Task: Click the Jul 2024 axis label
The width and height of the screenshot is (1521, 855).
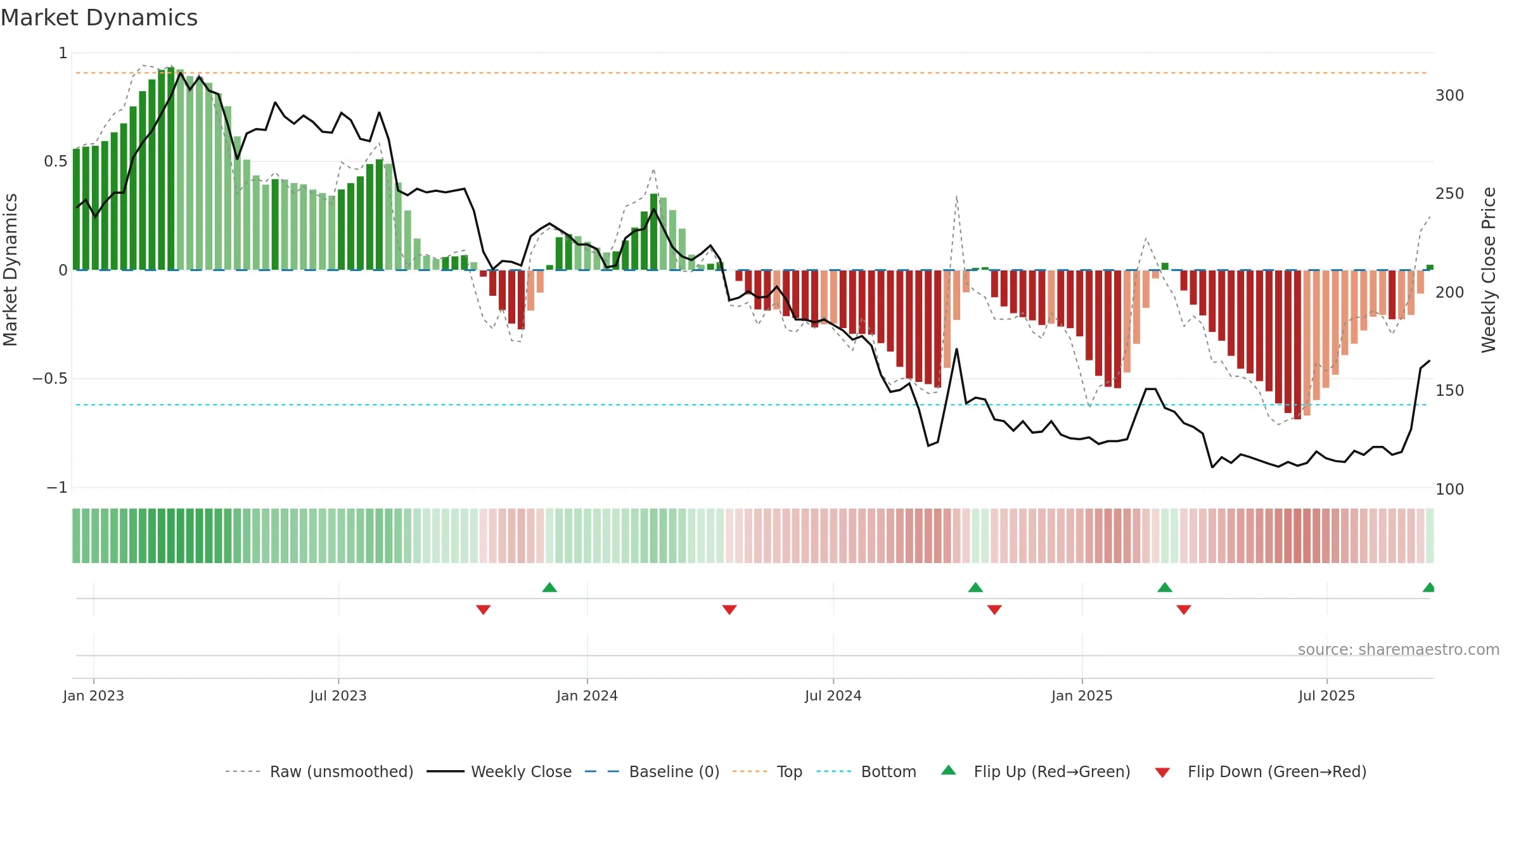Action: coord(833,695)
